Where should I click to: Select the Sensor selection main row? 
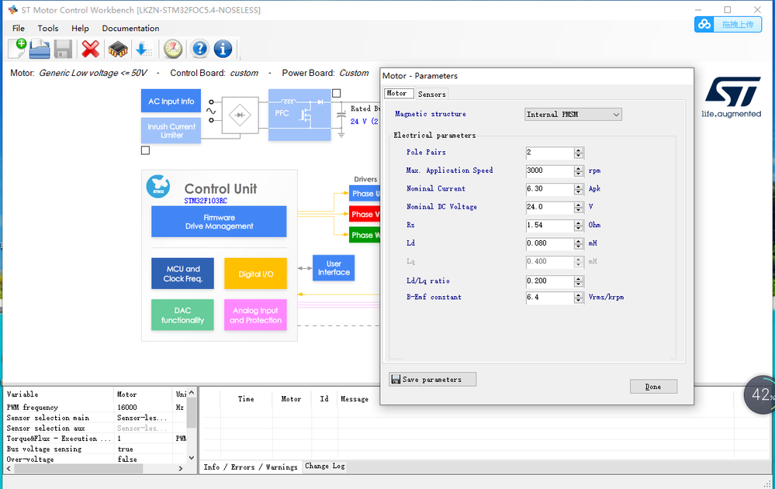point(96,418)
